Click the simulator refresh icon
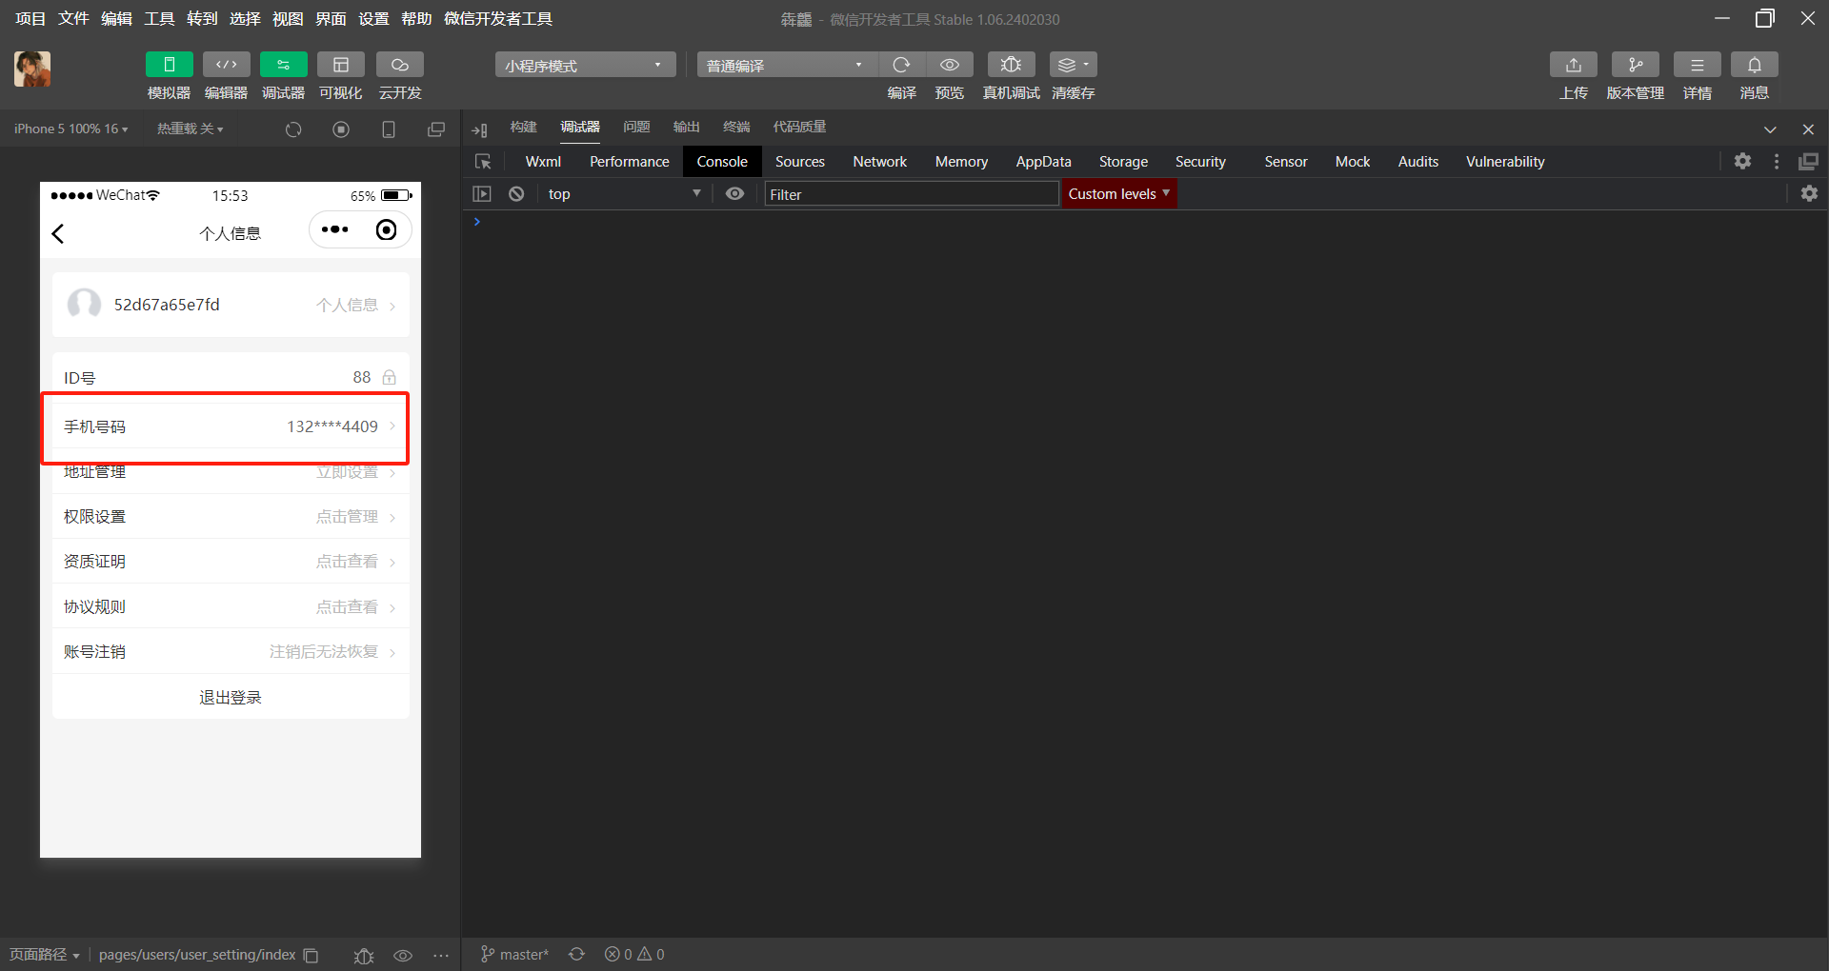This screenshot has height=971, width=1829. 293,129
